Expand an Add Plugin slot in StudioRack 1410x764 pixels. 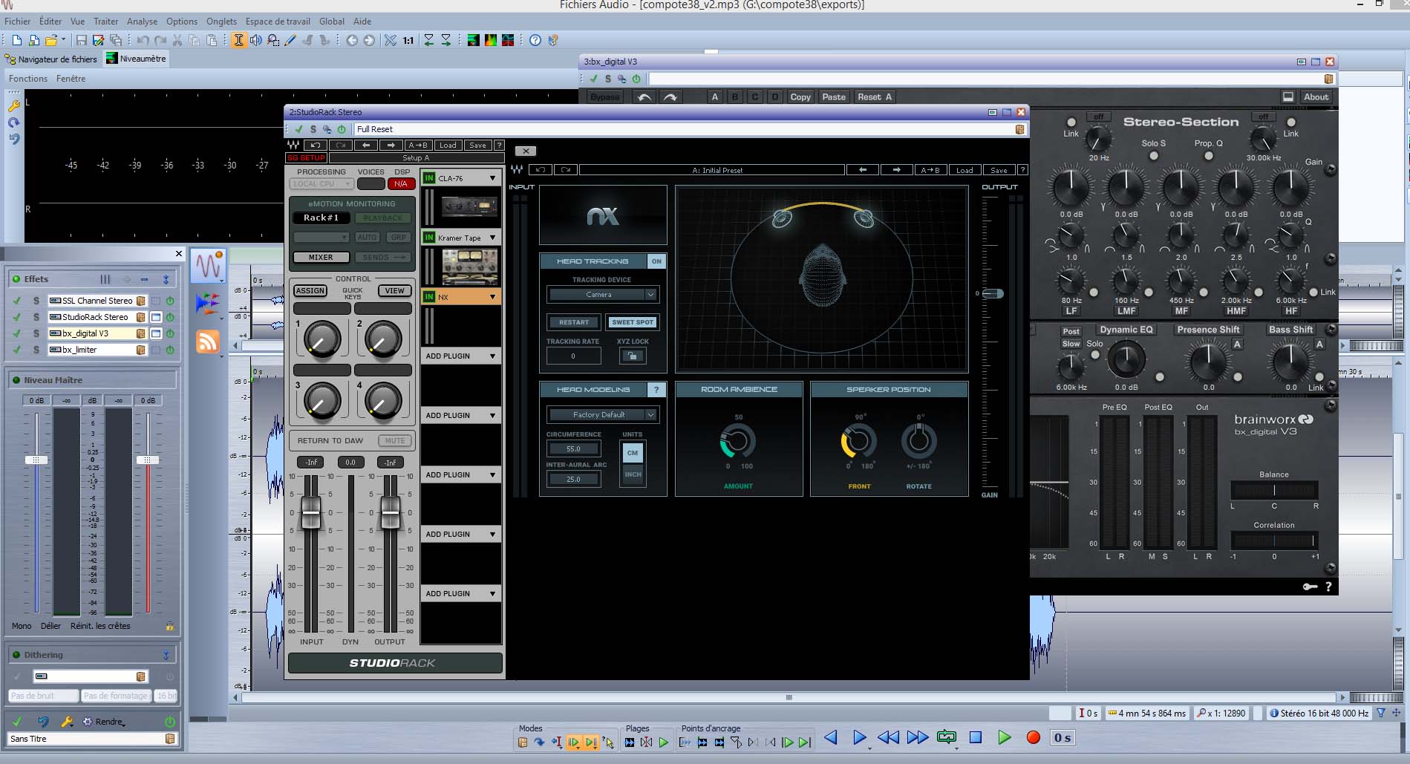coord(460,356)
